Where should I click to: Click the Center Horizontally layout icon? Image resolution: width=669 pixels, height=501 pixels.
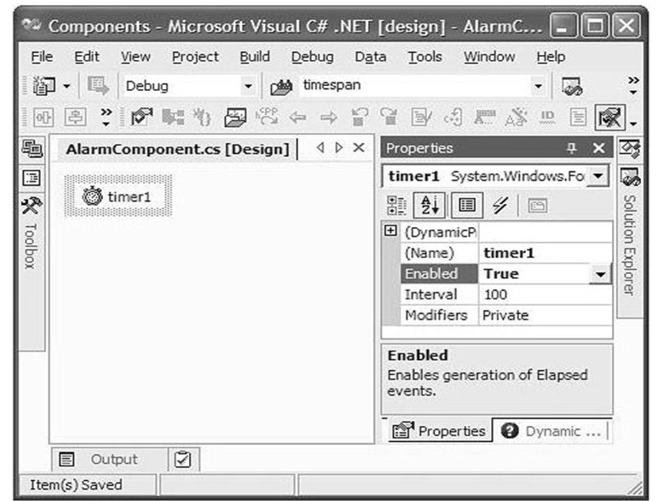click(43, 117)
